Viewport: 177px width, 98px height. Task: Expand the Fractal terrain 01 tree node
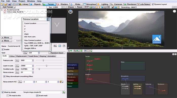(2, 10)
